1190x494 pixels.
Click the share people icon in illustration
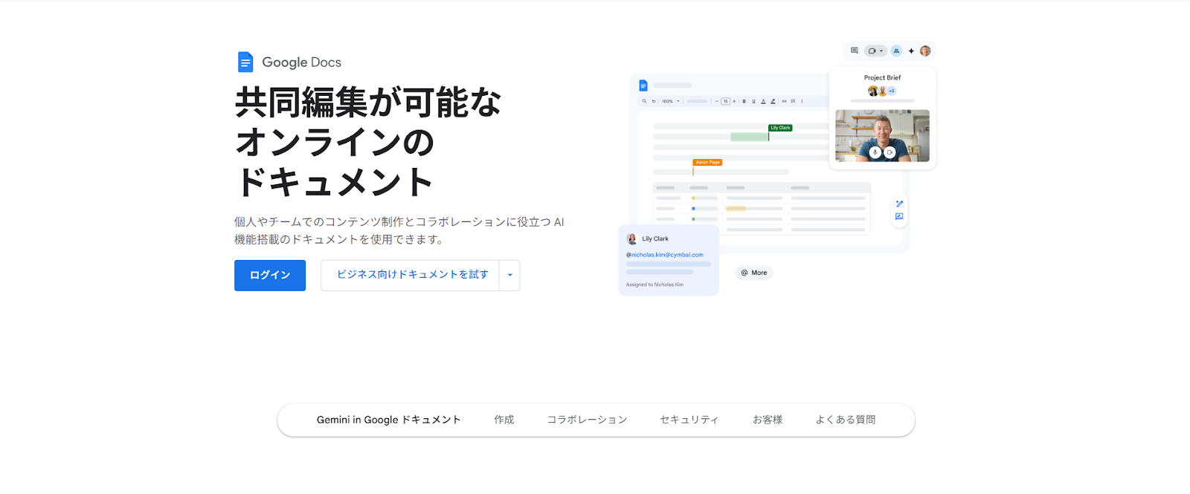click(x=896, y=51)
